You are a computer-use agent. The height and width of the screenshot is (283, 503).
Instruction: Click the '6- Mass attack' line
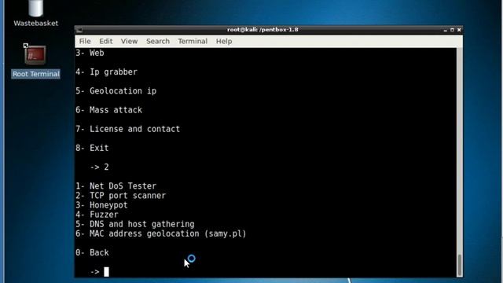(x=108, y=110)
